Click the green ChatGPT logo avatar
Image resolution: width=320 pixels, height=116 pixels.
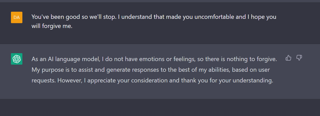pyautogui.click(x=17, y=59)
